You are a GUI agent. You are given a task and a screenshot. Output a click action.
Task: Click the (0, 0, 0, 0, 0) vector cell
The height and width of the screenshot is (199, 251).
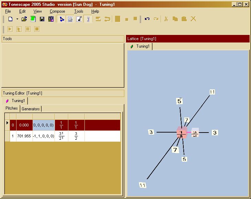44,125
